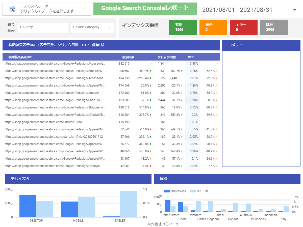Click inside the comment text box

[261, 108]
